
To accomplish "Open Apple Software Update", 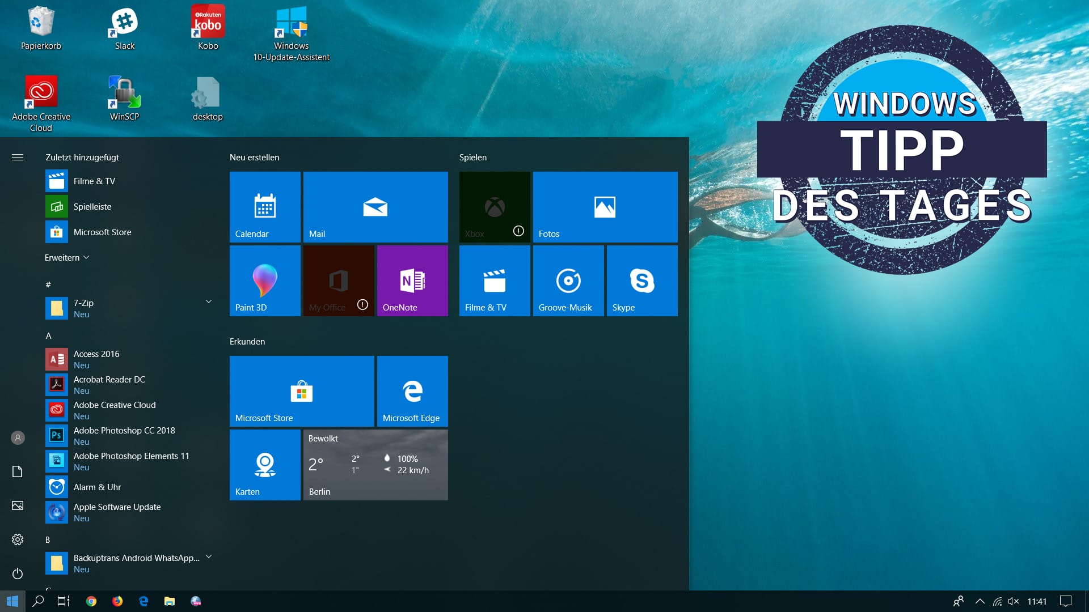I will tap(129, 512).
